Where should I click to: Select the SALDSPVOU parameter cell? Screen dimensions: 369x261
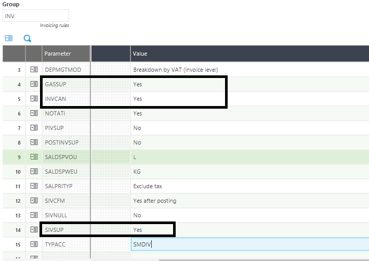click(x=66, y=157)
